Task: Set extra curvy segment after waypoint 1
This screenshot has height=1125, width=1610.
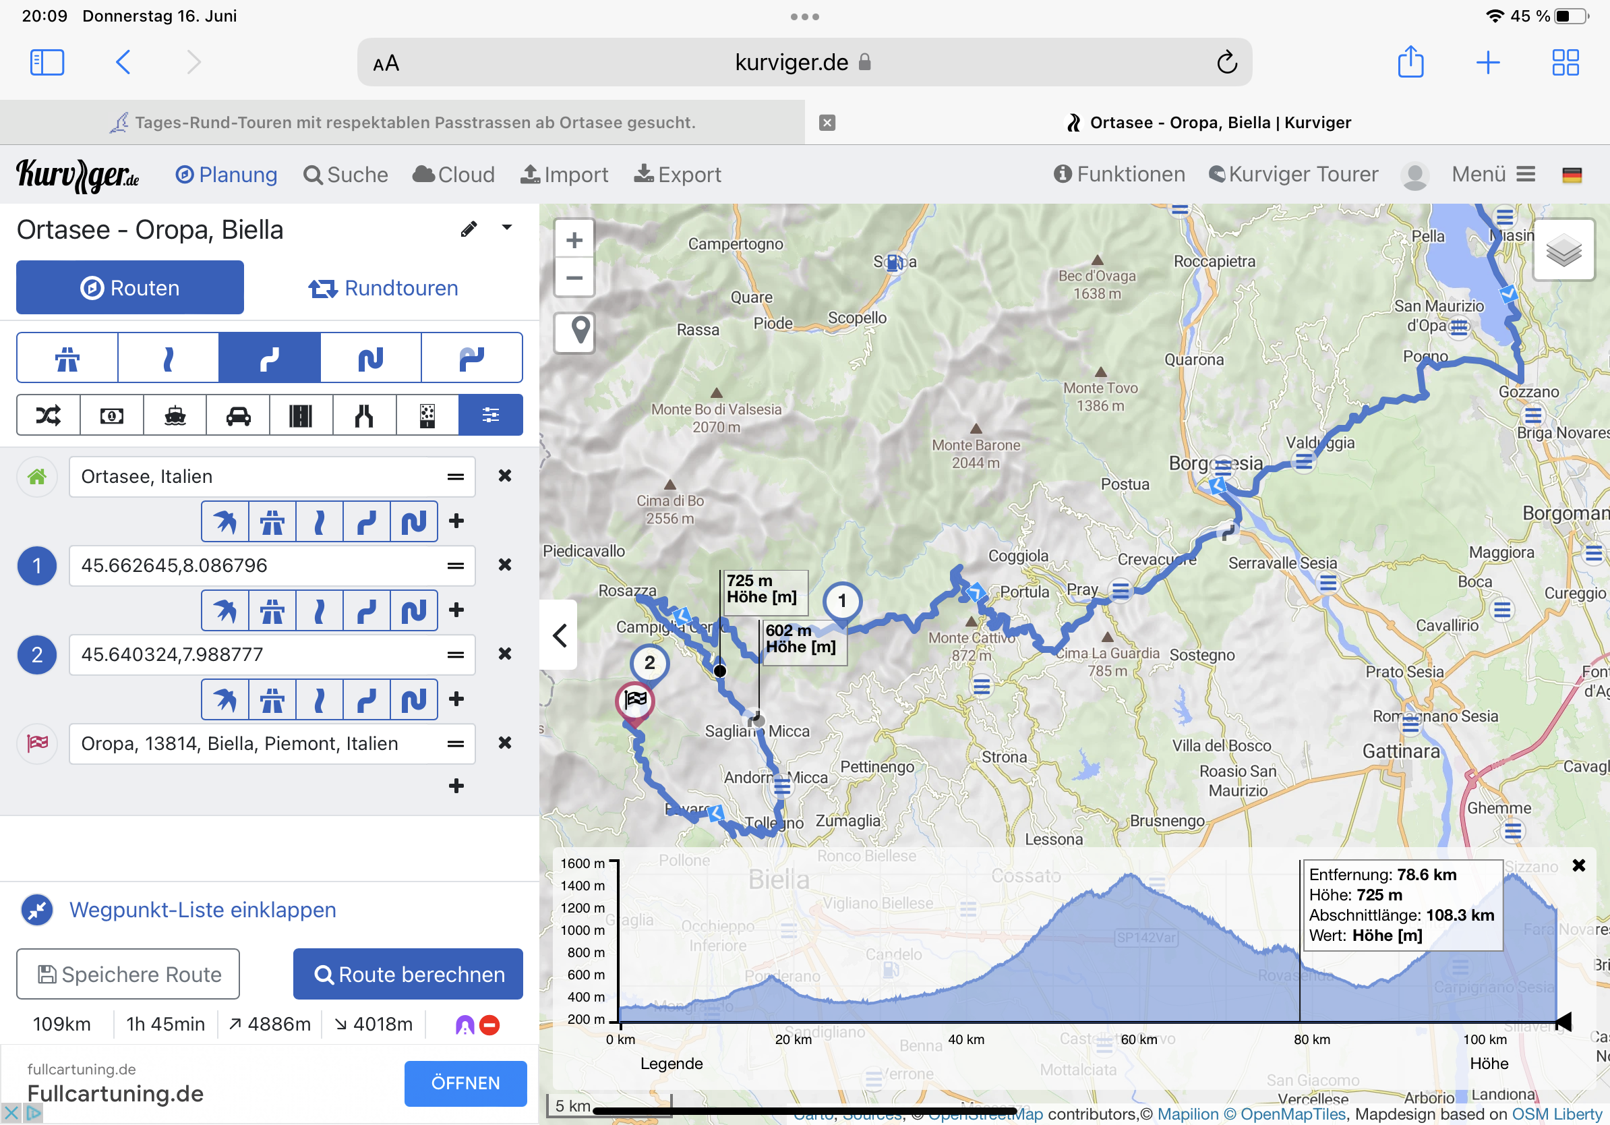Action: click(414, 611)
